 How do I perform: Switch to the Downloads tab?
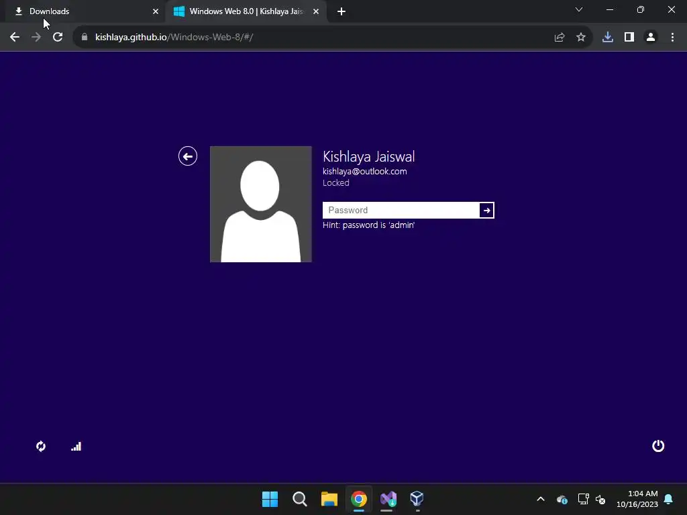[x=83, y=11]
